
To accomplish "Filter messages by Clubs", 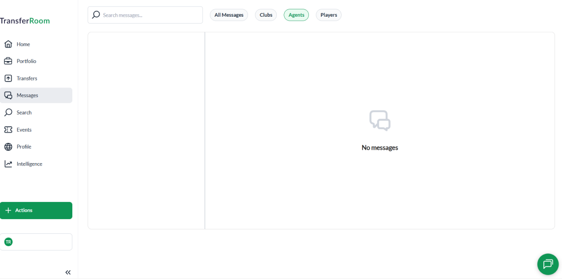I will click(x=266, y=15).
